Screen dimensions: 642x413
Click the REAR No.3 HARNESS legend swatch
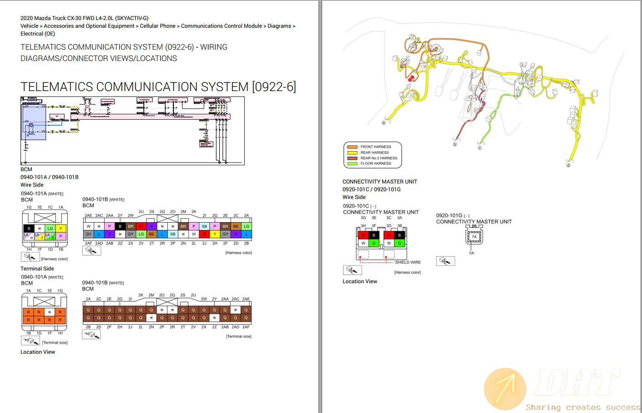click(x=352, y=158)
